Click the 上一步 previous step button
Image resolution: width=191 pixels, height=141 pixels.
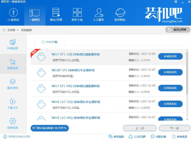(140, 128)
